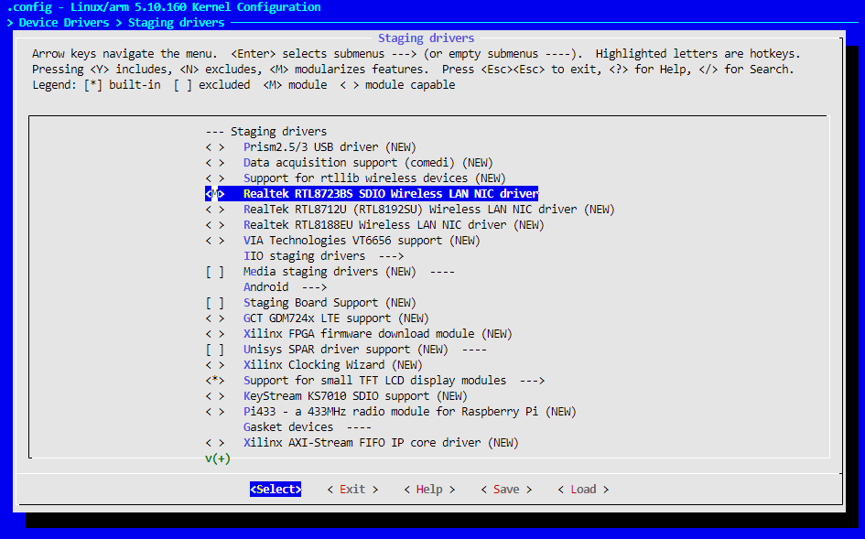Select Data acquisition support (comedi) label
The height and width of the screenshot is (539, 865).
[x=368, y=163]
